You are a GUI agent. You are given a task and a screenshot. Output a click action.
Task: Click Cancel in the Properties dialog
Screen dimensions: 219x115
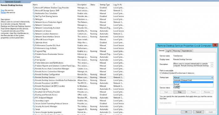[198, 112]
